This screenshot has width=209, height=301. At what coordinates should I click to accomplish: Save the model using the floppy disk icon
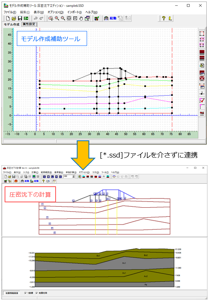pos(20,18)
